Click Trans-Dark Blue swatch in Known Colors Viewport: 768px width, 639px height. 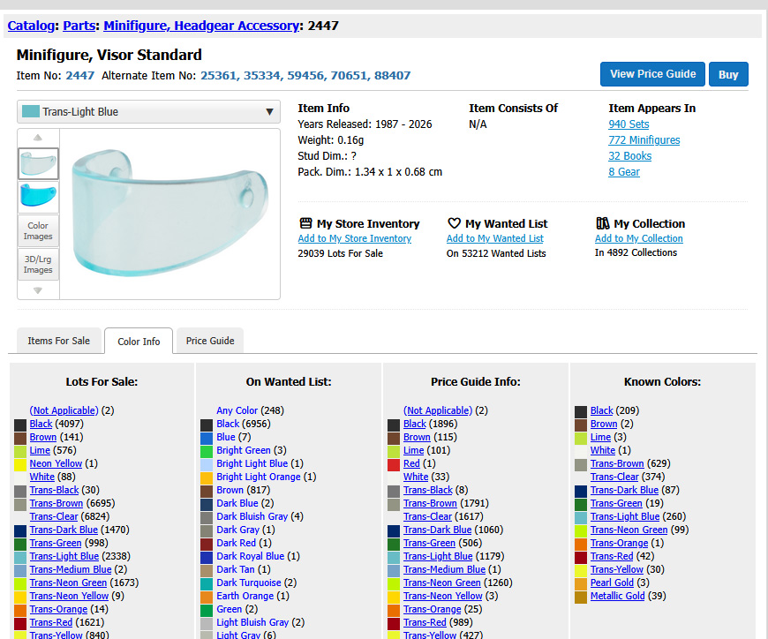pyautogui.click(x=581, y=491)
